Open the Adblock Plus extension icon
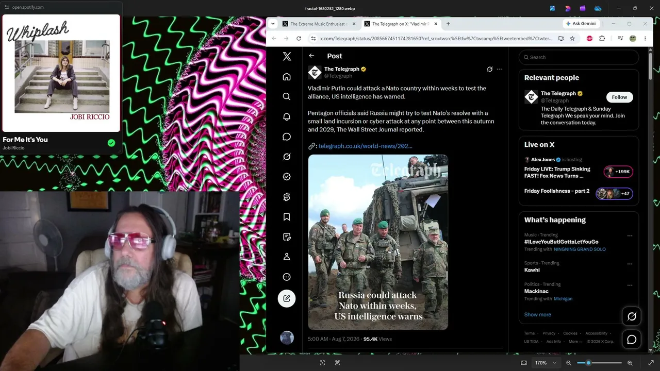The width and height of the screenshot is (660, 371). pos(589,38)
